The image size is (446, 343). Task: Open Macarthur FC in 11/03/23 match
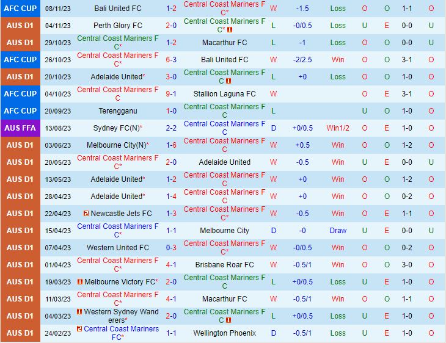(x=224, y=299)
